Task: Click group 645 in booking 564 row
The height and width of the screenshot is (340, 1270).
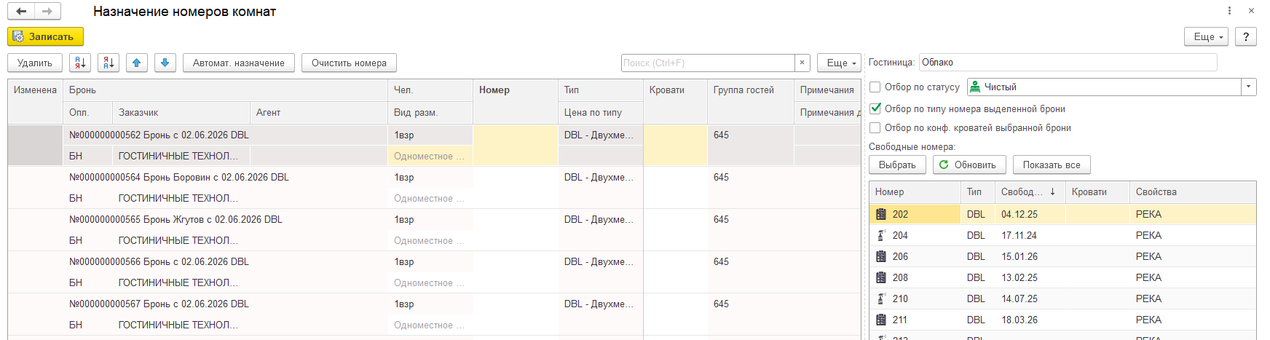Action: (x=721, y=177)
